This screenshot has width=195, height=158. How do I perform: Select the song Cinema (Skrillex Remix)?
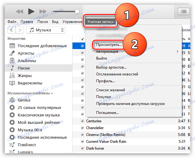106,135
